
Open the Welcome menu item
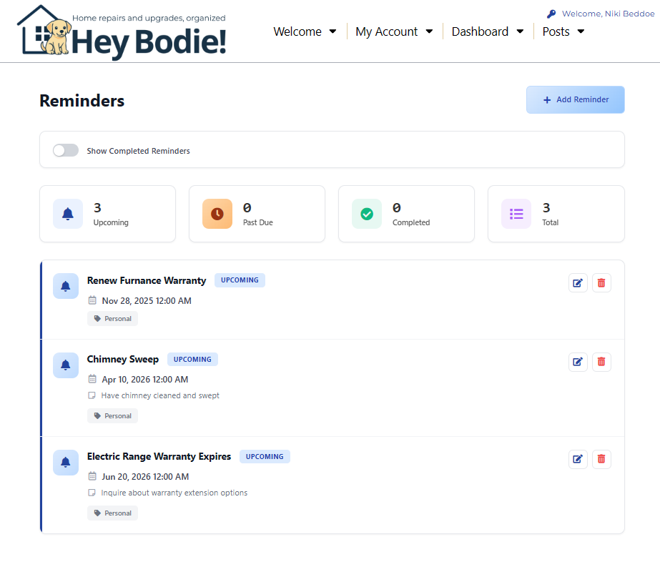tap(299, 31)
